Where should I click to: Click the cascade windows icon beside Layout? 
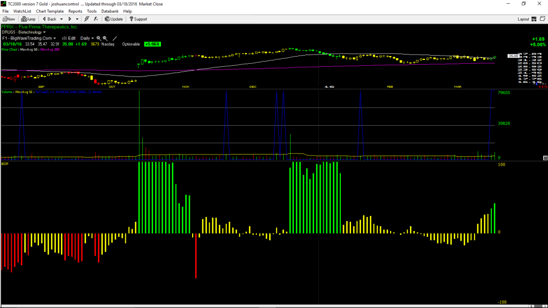pos(543,19)
